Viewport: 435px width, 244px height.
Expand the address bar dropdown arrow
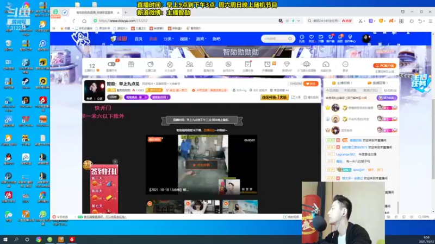299,21
